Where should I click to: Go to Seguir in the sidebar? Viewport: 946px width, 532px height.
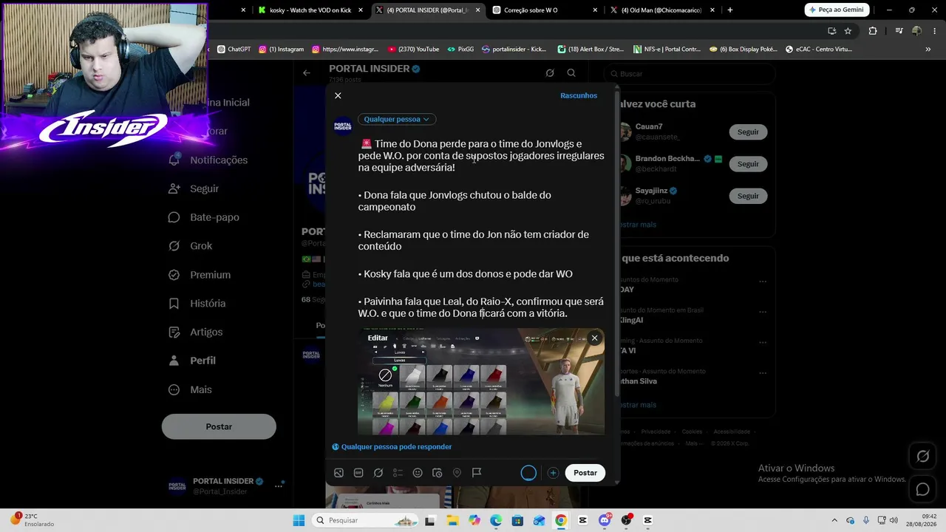pos(194,188)
